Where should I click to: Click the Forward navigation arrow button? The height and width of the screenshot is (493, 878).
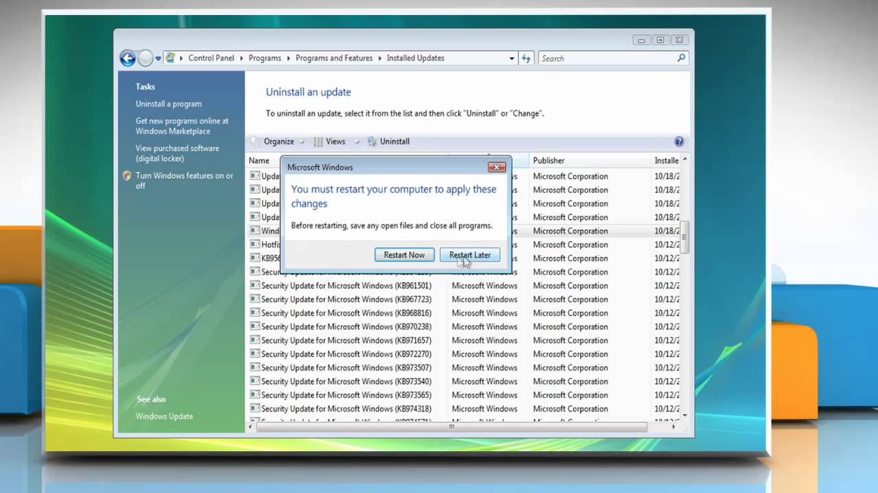click(145, 58)
